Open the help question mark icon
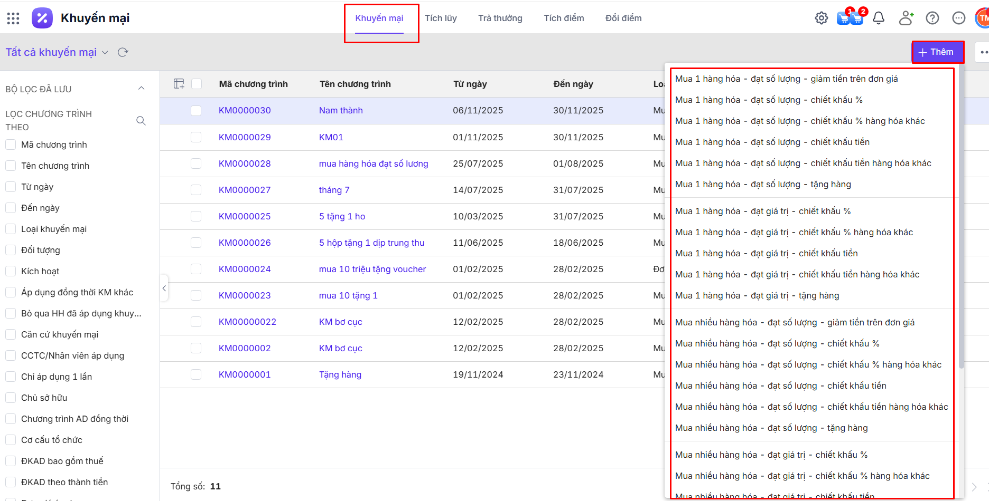The height and width of the screenshot is (501, 989). click(932, 18)
